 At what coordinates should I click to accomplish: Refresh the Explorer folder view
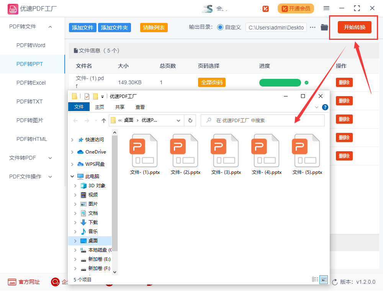tap(190, 121)
